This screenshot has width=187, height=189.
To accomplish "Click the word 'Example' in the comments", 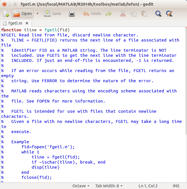I will click(20, 142).
